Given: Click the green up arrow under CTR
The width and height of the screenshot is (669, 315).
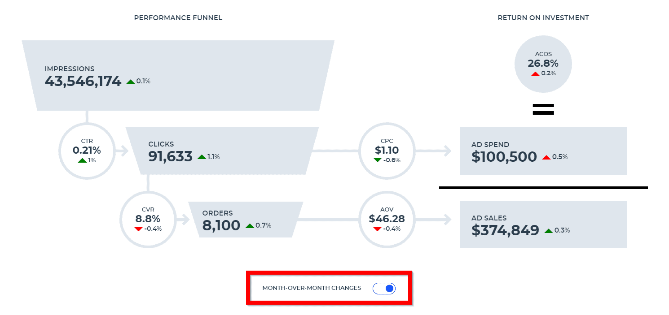Looking at the screenshot, I should pos(82,160).
